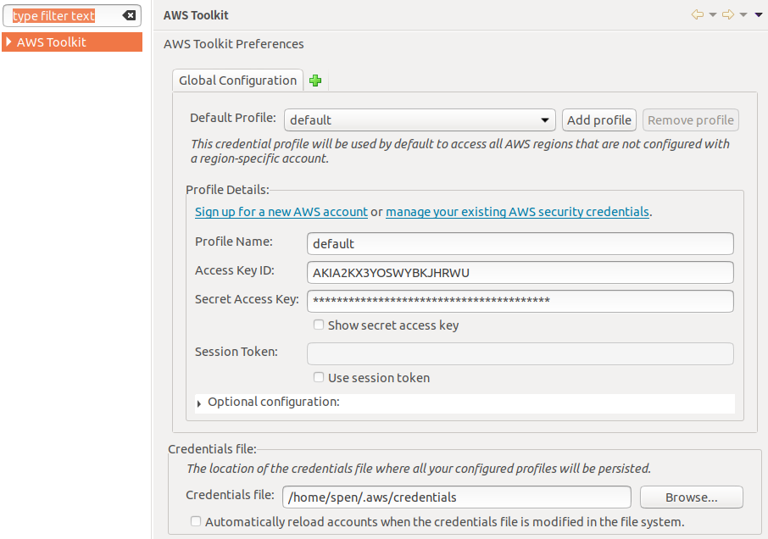Clear the filter text with the X icon
Viewport: 768px width, 539px height.
point(129,15)
